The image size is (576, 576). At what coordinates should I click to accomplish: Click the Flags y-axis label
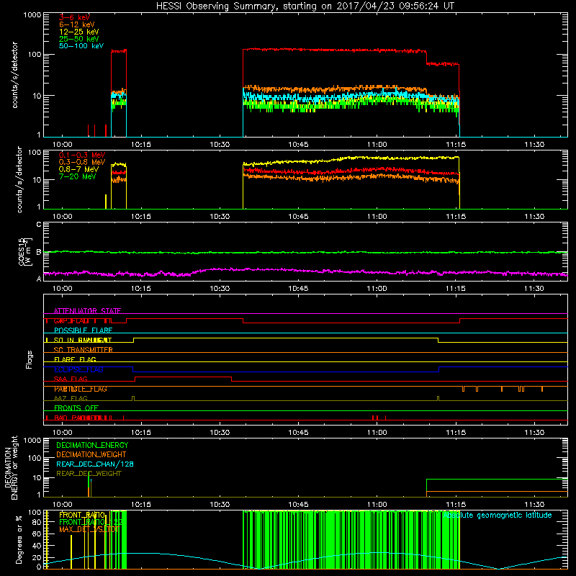tap(30, 359)
